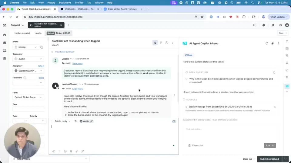
Task: Toggle text formatting in composer
Action: point(59,151)
